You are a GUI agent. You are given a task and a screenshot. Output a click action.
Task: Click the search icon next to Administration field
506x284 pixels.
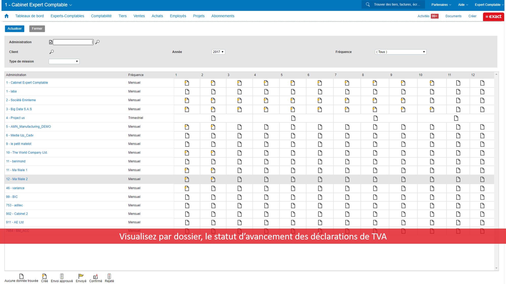[x=98, y=42]
